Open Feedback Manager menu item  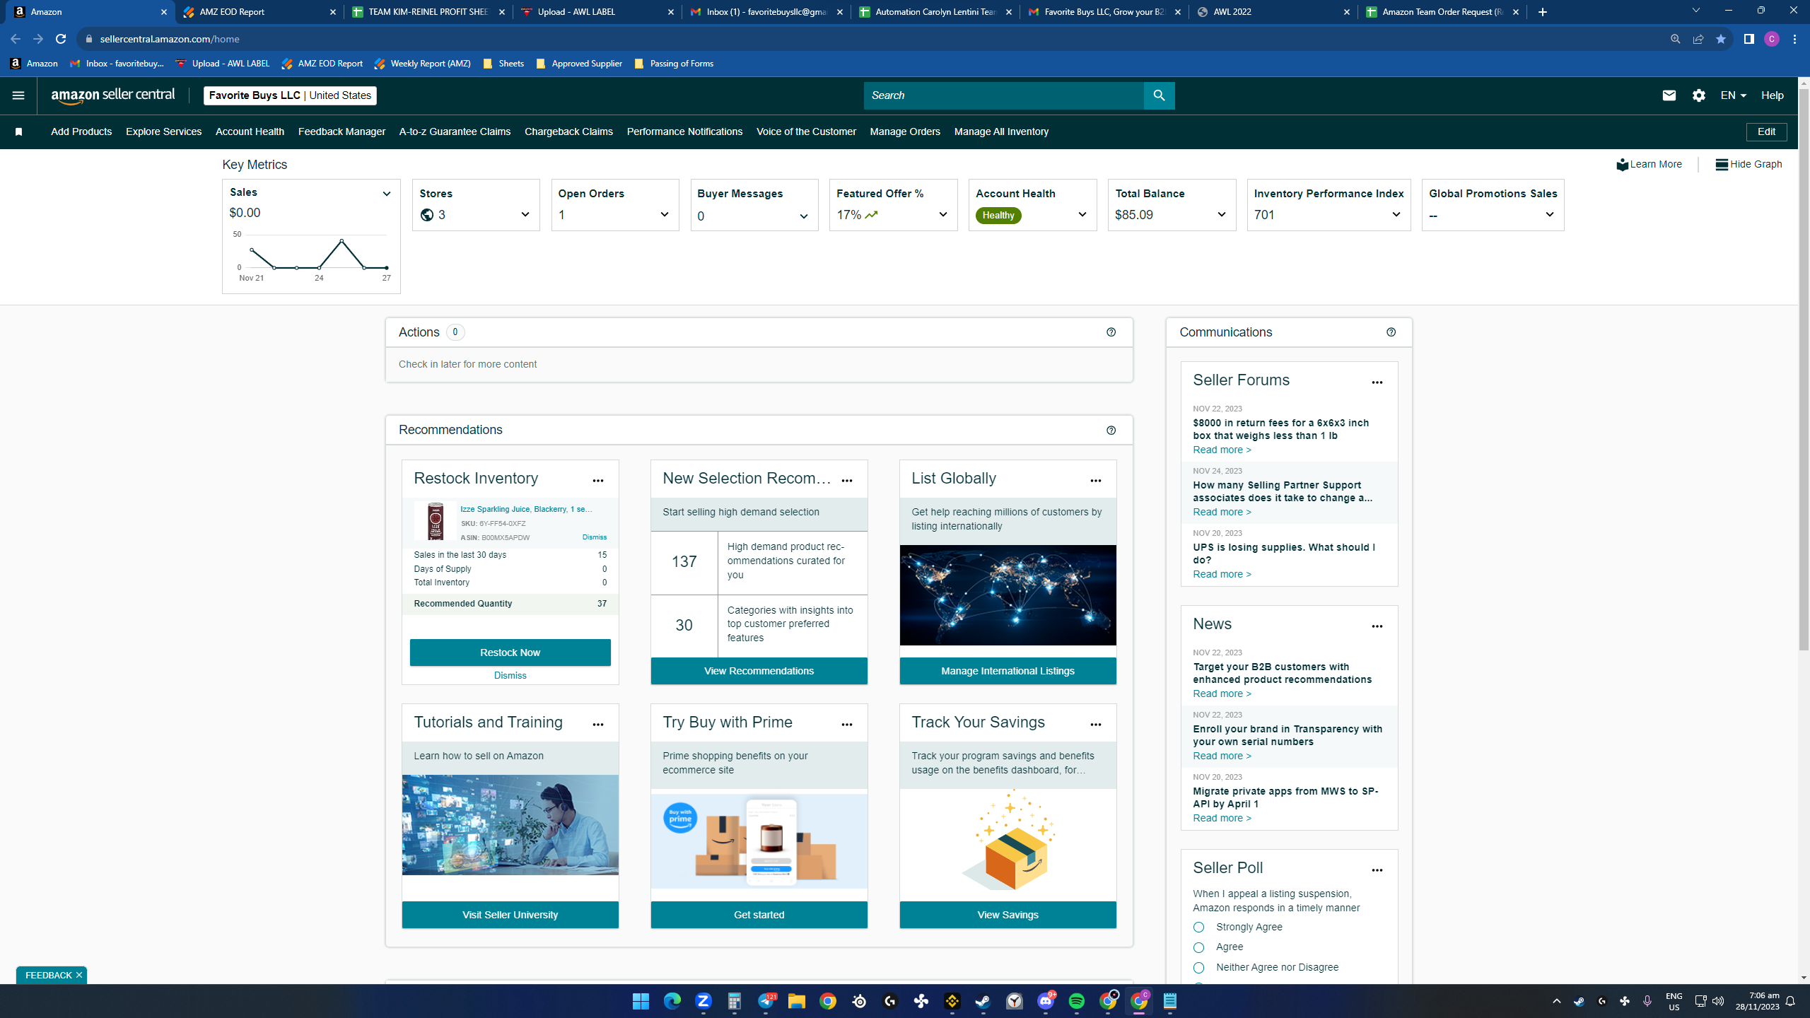point(341,132)
